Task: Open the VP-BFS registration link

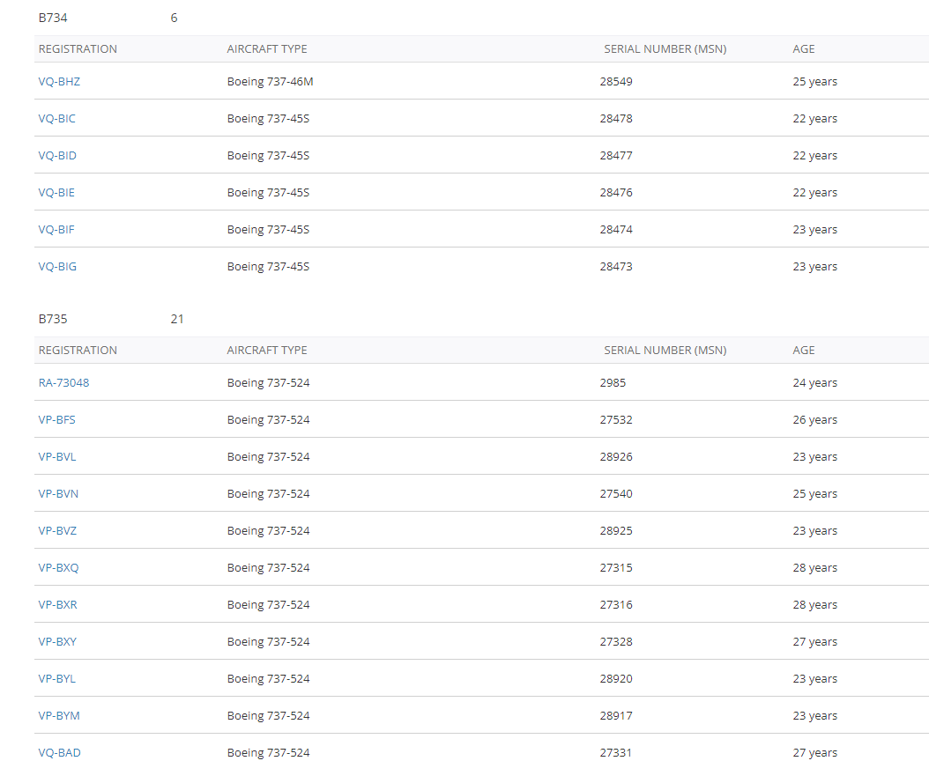Action: tap(57, 420)
